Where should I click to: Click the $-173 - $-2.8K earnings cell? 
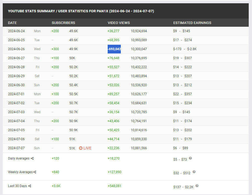click(x=185, y=49)
